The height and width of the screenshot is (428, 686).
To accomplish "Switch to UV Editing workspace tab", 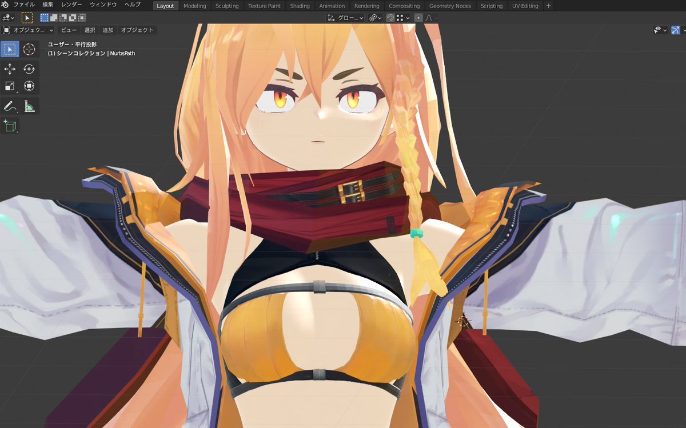I will coord(525,6).
